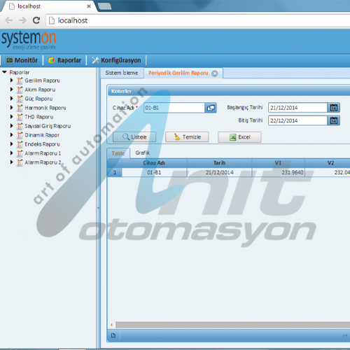This screenshot has height=350, width=350.
Task: Click the page icon in bottom toolbar
Action: [113, 335]
